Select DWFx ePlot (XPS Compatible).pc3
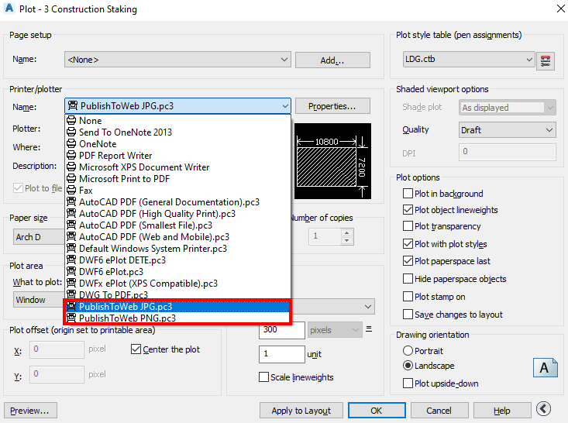The height and width of the screenshot is (423, 568). point(178,284)
